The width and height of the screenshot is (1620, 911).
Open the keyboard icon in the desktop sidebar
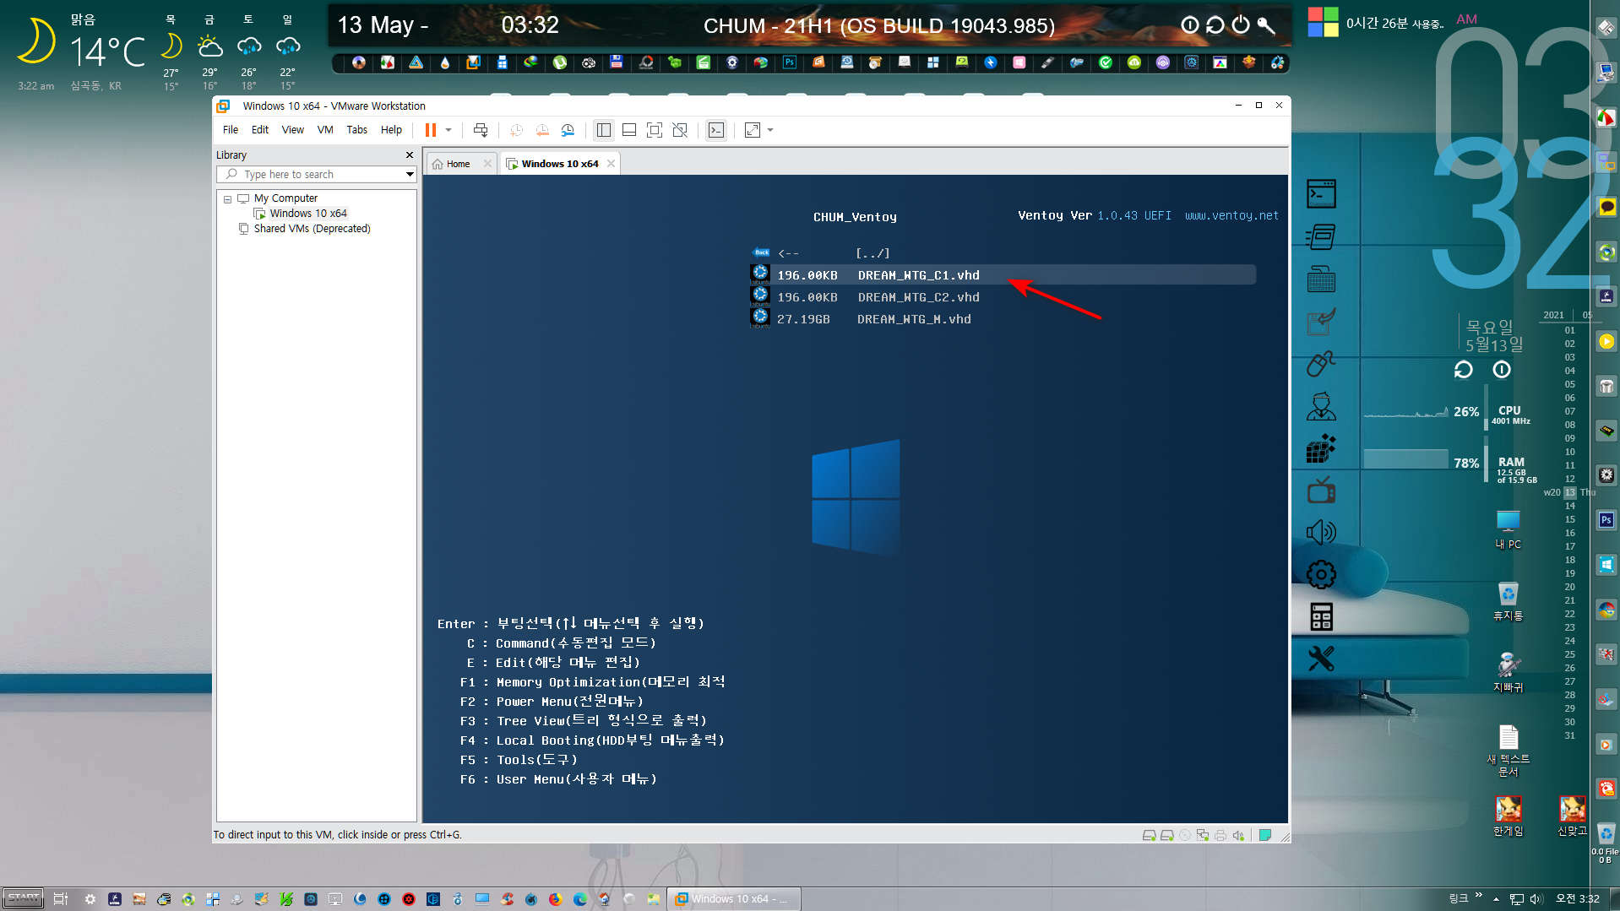1321,279
